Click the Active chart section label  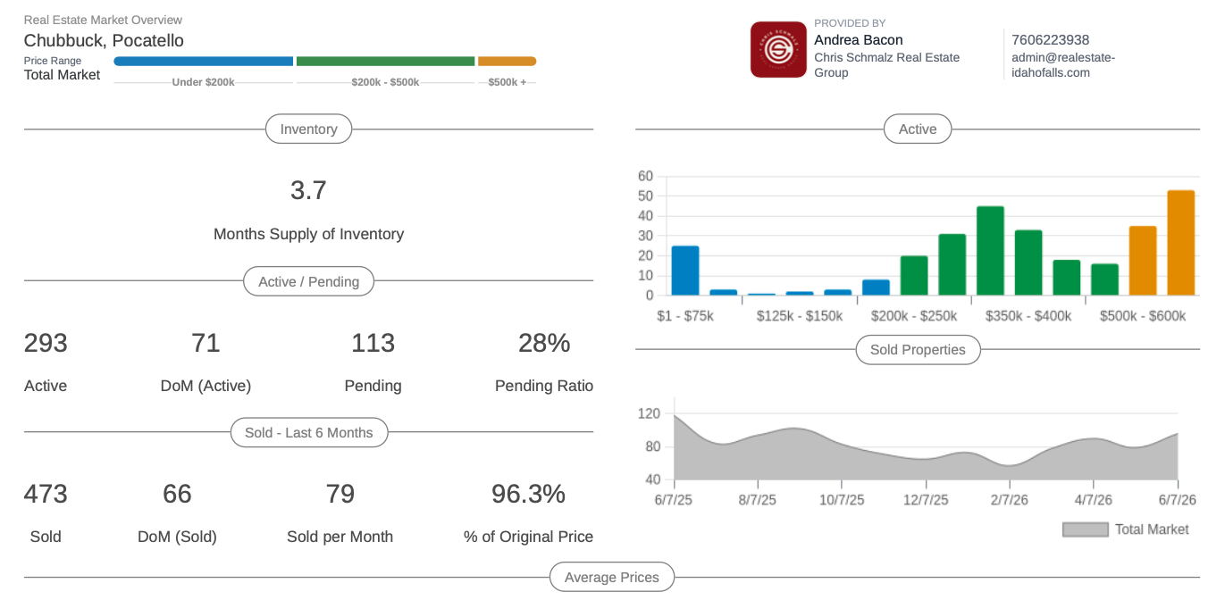click(x=918, y=129)
